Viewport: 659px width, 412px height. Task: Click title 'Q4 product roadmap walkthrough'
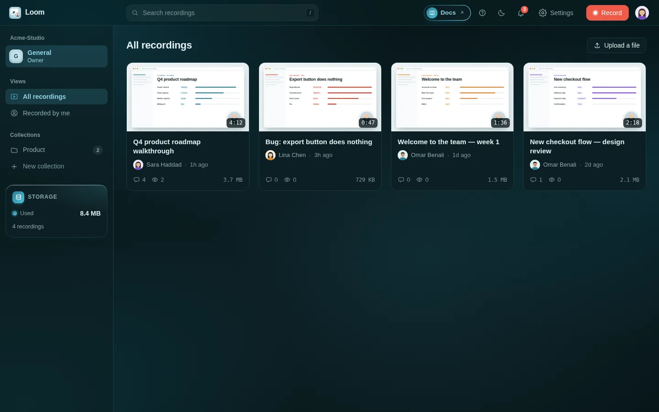167,146
